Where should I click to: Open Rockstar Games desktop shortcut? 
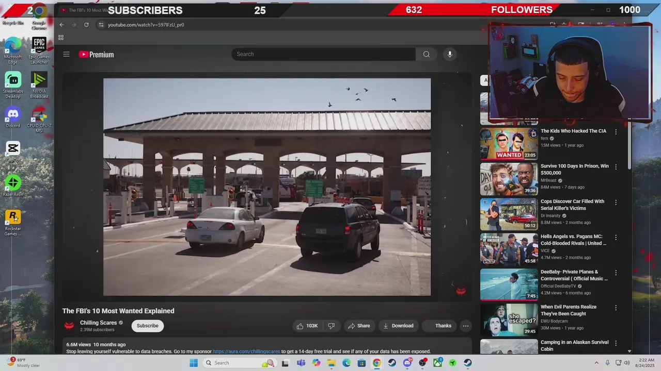[13, 223]
